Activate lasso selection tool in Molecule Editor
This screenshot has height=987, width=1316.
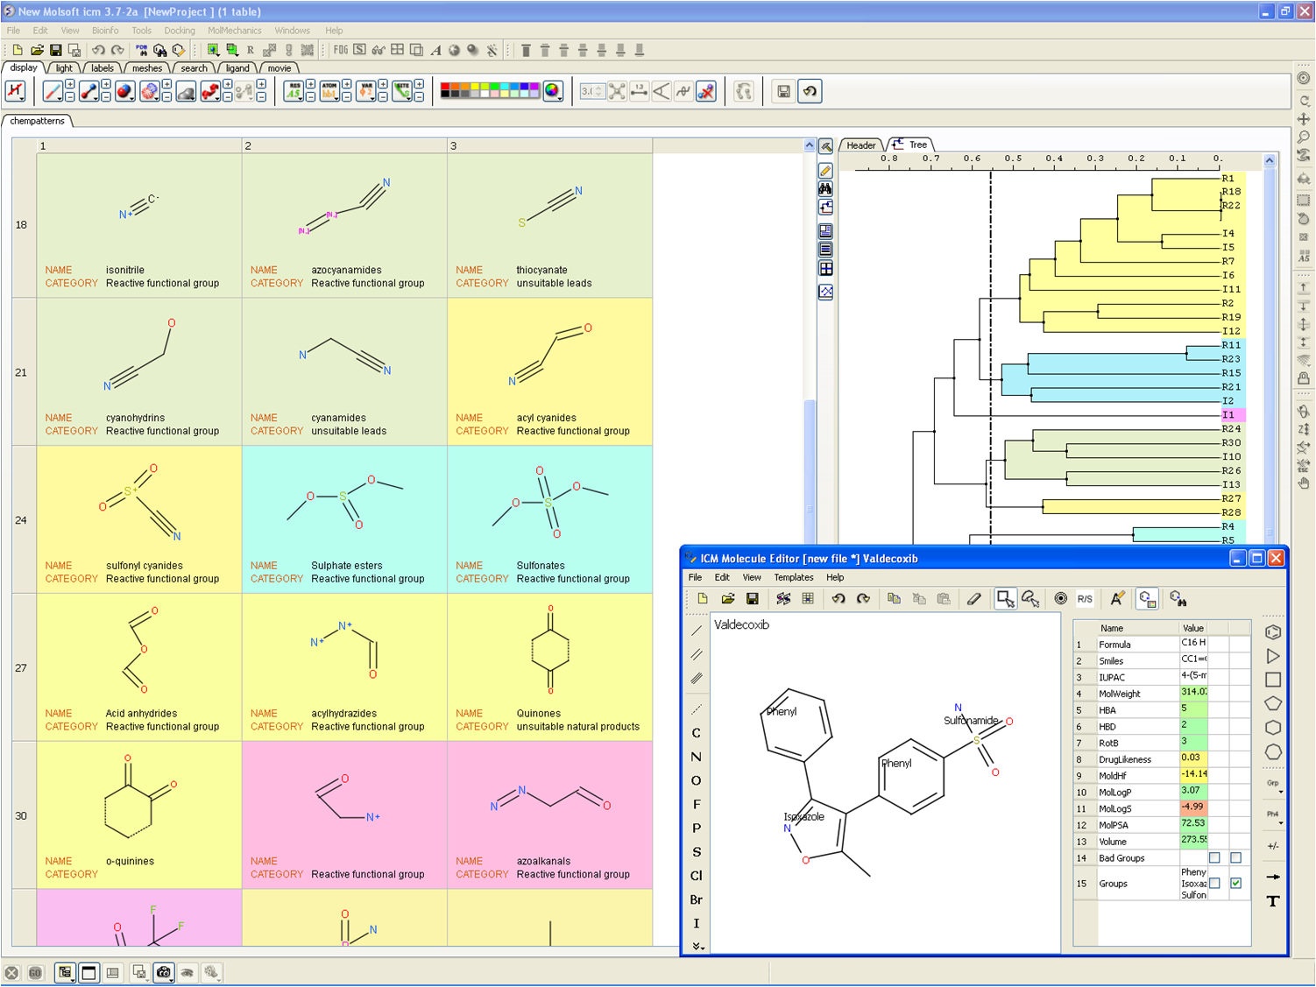point(1030,599)
